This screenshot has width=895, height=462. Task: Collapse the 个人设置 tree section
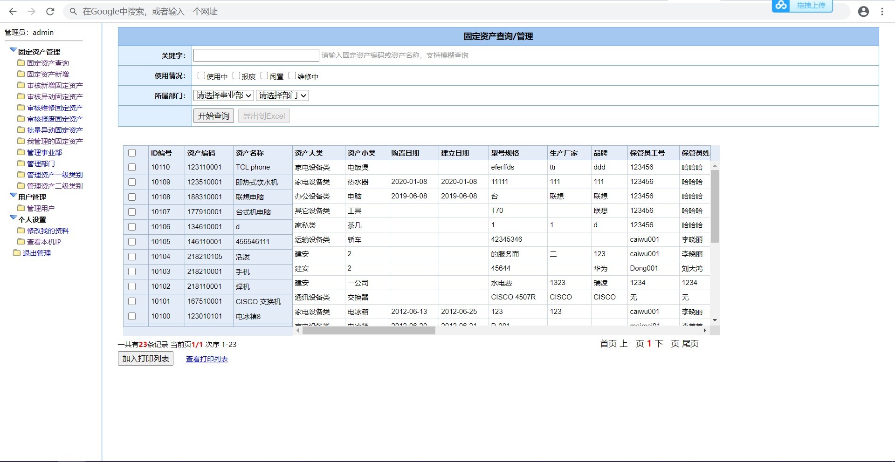(13, 218)
